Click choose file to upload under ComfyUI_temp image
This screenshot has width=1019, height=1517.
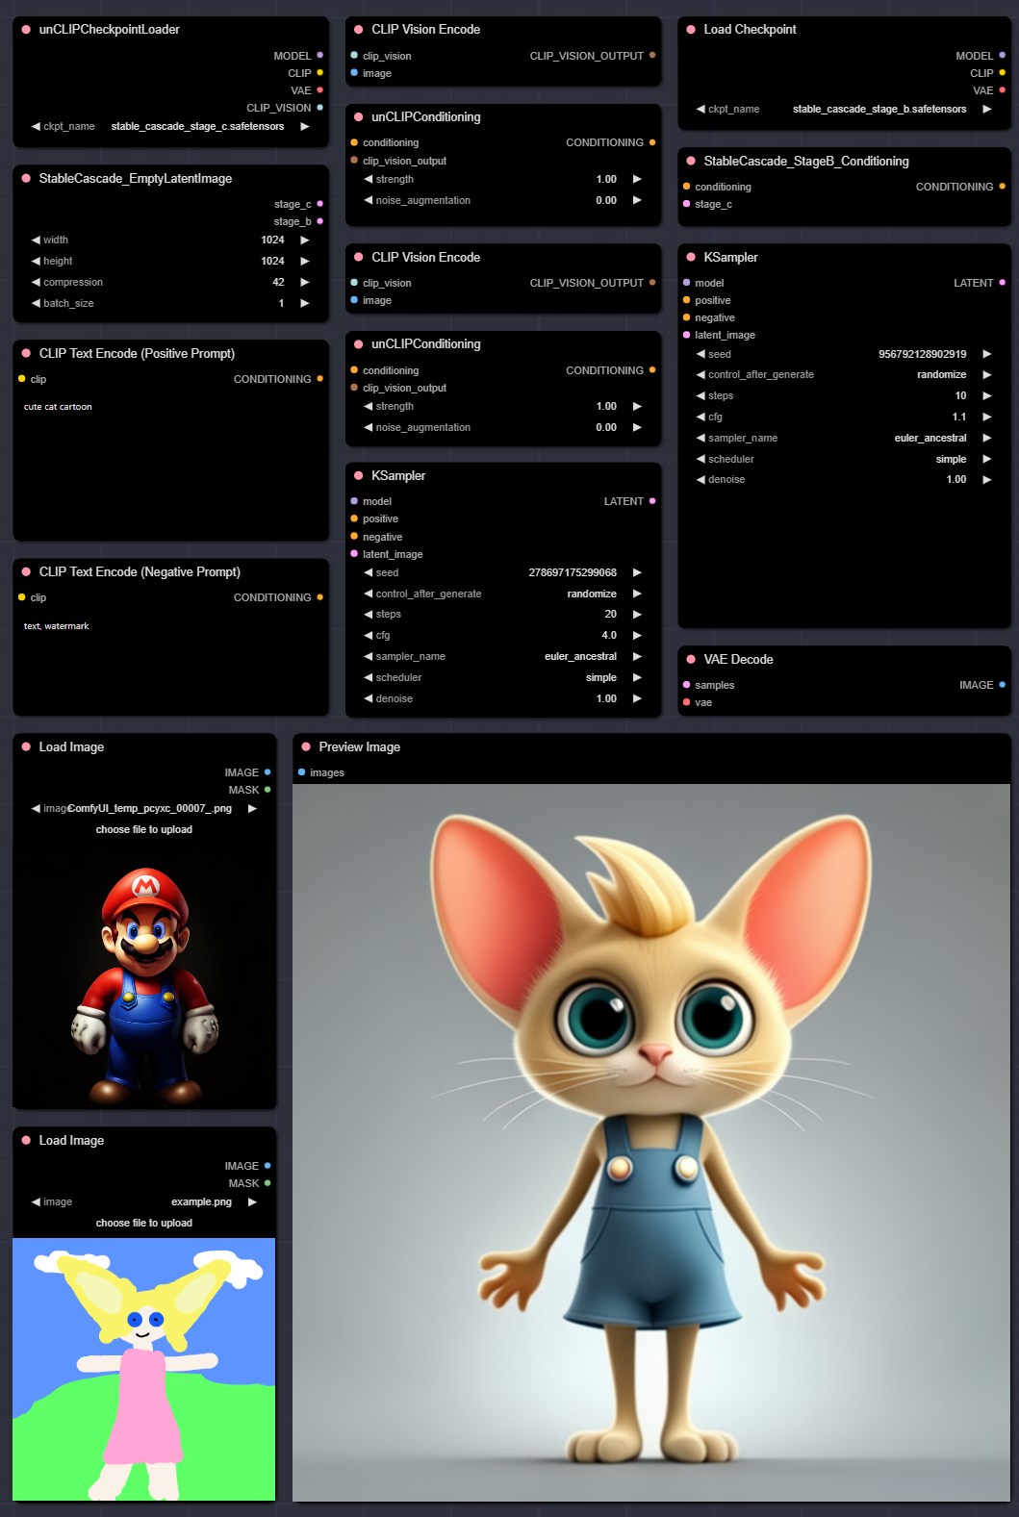pyautogui.click(x=144, y=829)
